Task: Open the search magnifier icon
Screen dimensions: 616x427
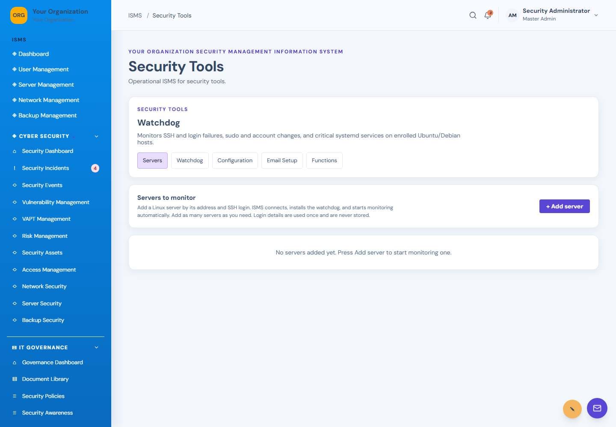Action: click(x=473, y=15)
